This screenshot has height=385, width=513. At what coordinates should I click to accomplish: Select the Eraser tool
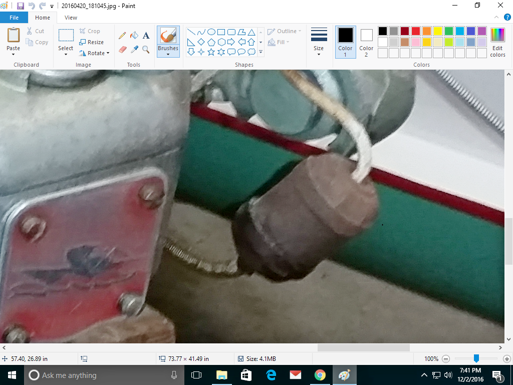click(x=122, y=49)
